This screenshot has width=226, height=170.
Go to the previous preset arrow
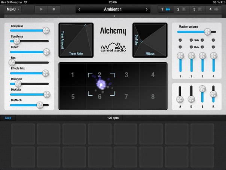(79, 9)
